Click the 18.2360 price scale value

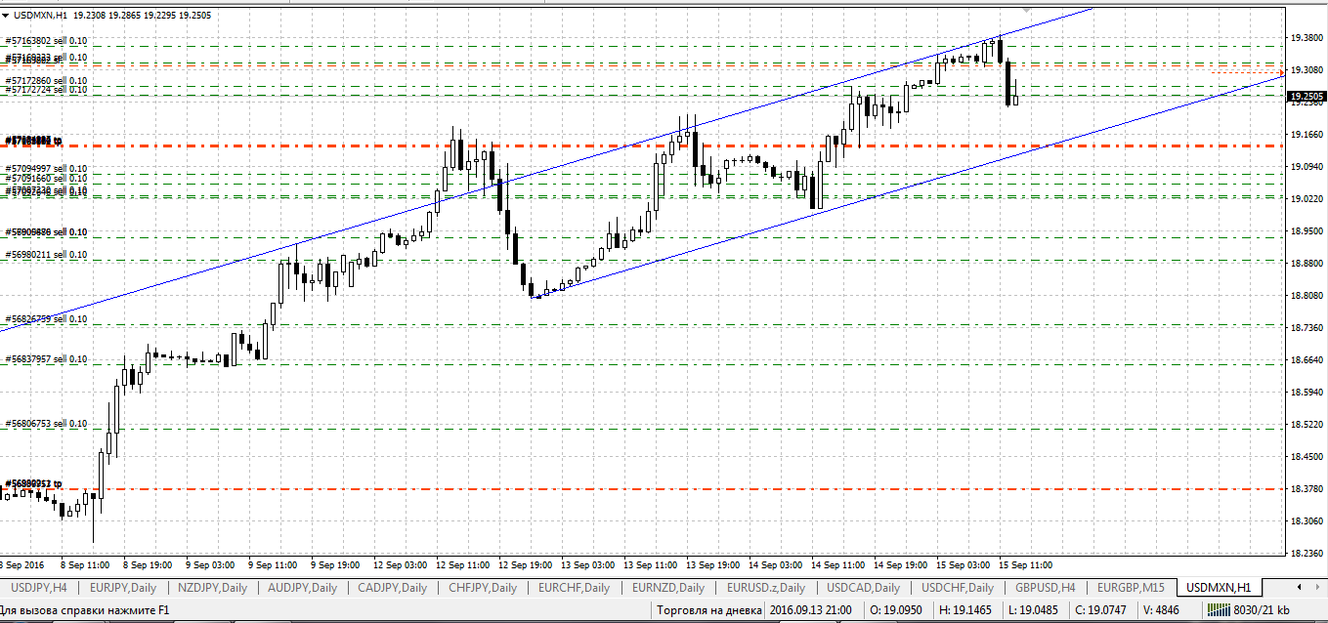[1307, 554]
